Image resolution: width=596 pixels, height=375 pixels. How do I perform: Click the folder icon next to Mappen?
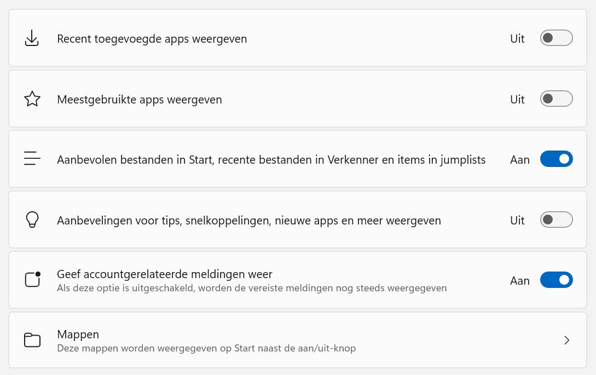click(32, 340)
